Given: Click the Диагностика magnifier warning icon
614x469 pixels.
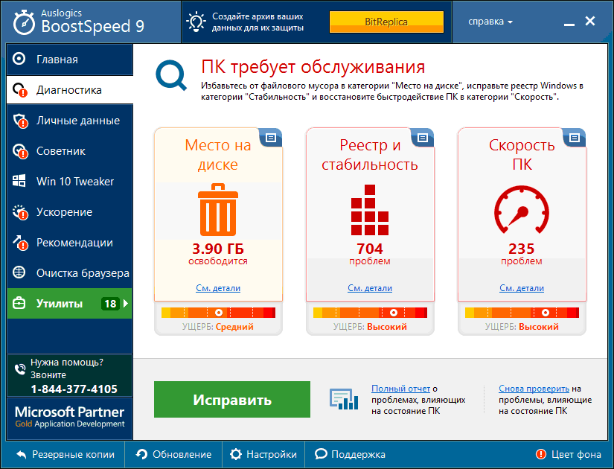Looking at the screenshot, I should [20, 90].
